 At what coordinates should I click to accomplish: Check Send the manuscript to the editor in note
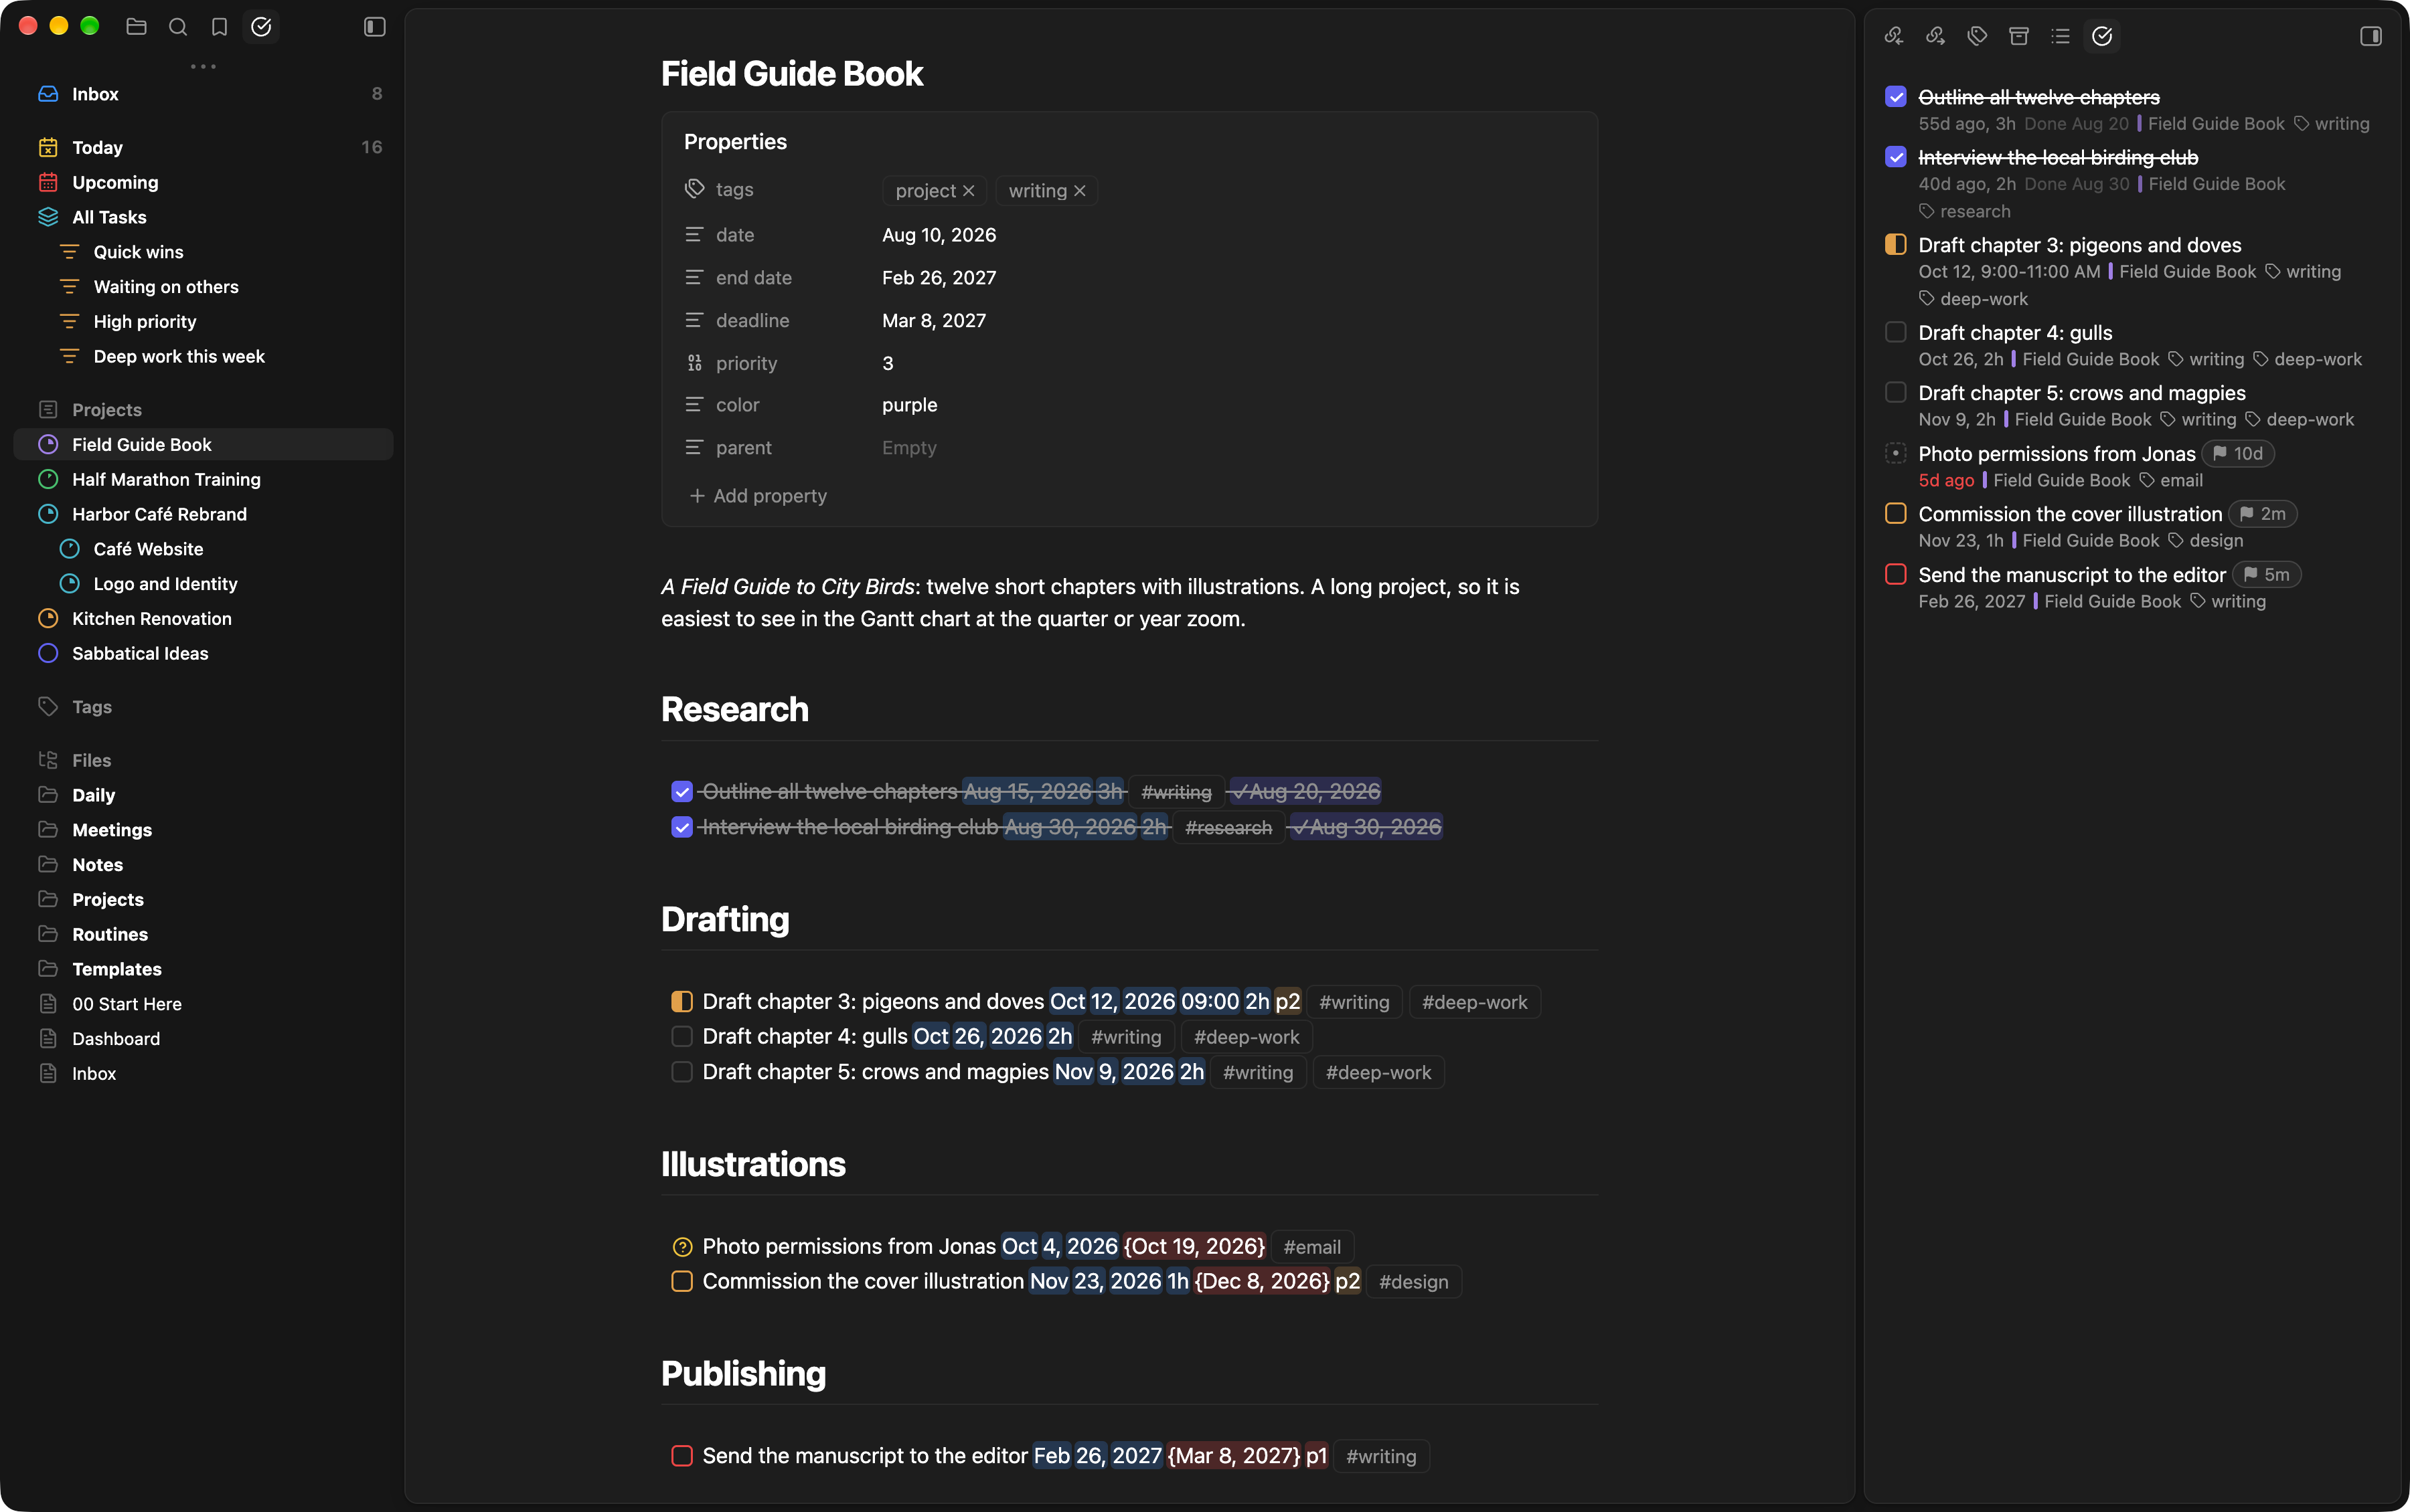click(682, 1456)
